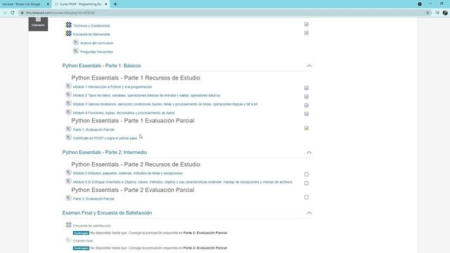Toggle Parte 1 Evaluación Parcial completion checkbox

(307, 128)
